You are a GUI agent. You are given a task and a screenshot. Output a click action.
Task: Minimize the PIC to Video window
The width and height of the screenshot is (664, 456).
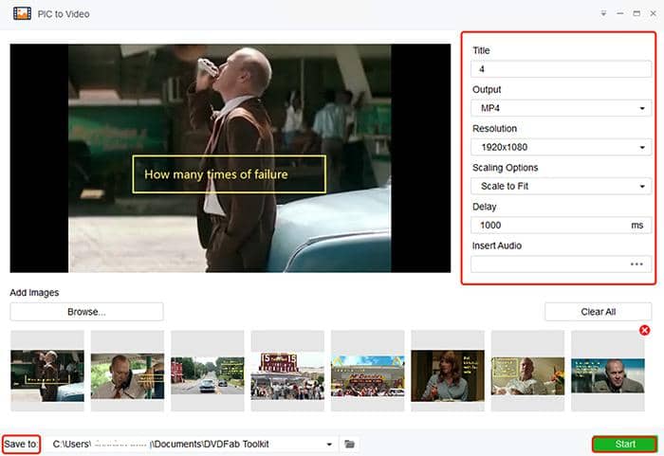coord(620,13)
